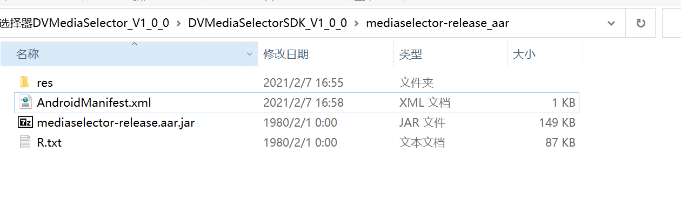Click the 7z icon of mediaselector-release.aar.jar
The height and width of the screenshot is (214, 681).
[x=25, y=122]
